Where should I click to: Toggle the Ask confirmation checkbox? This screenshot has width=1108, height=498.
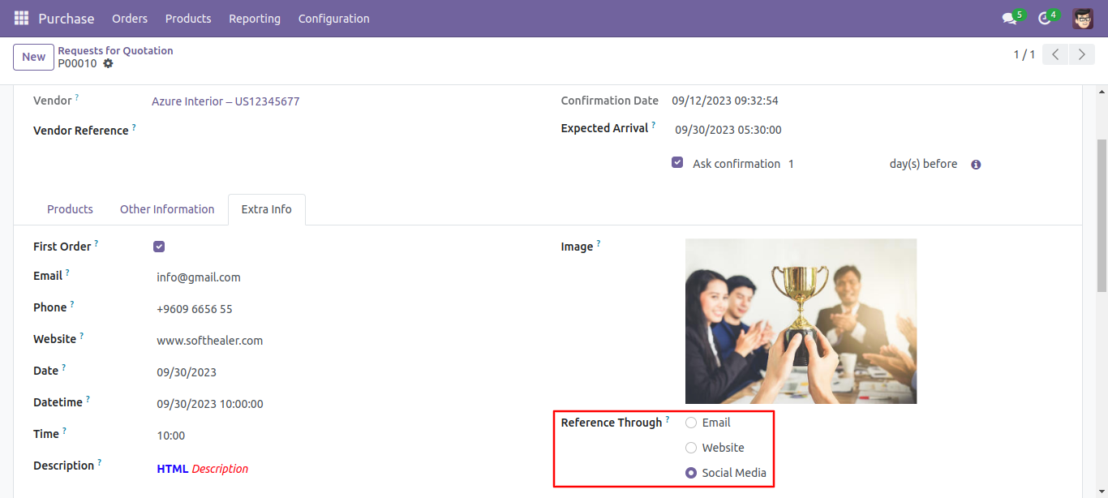pyautogui.click(x=677, y=162)
